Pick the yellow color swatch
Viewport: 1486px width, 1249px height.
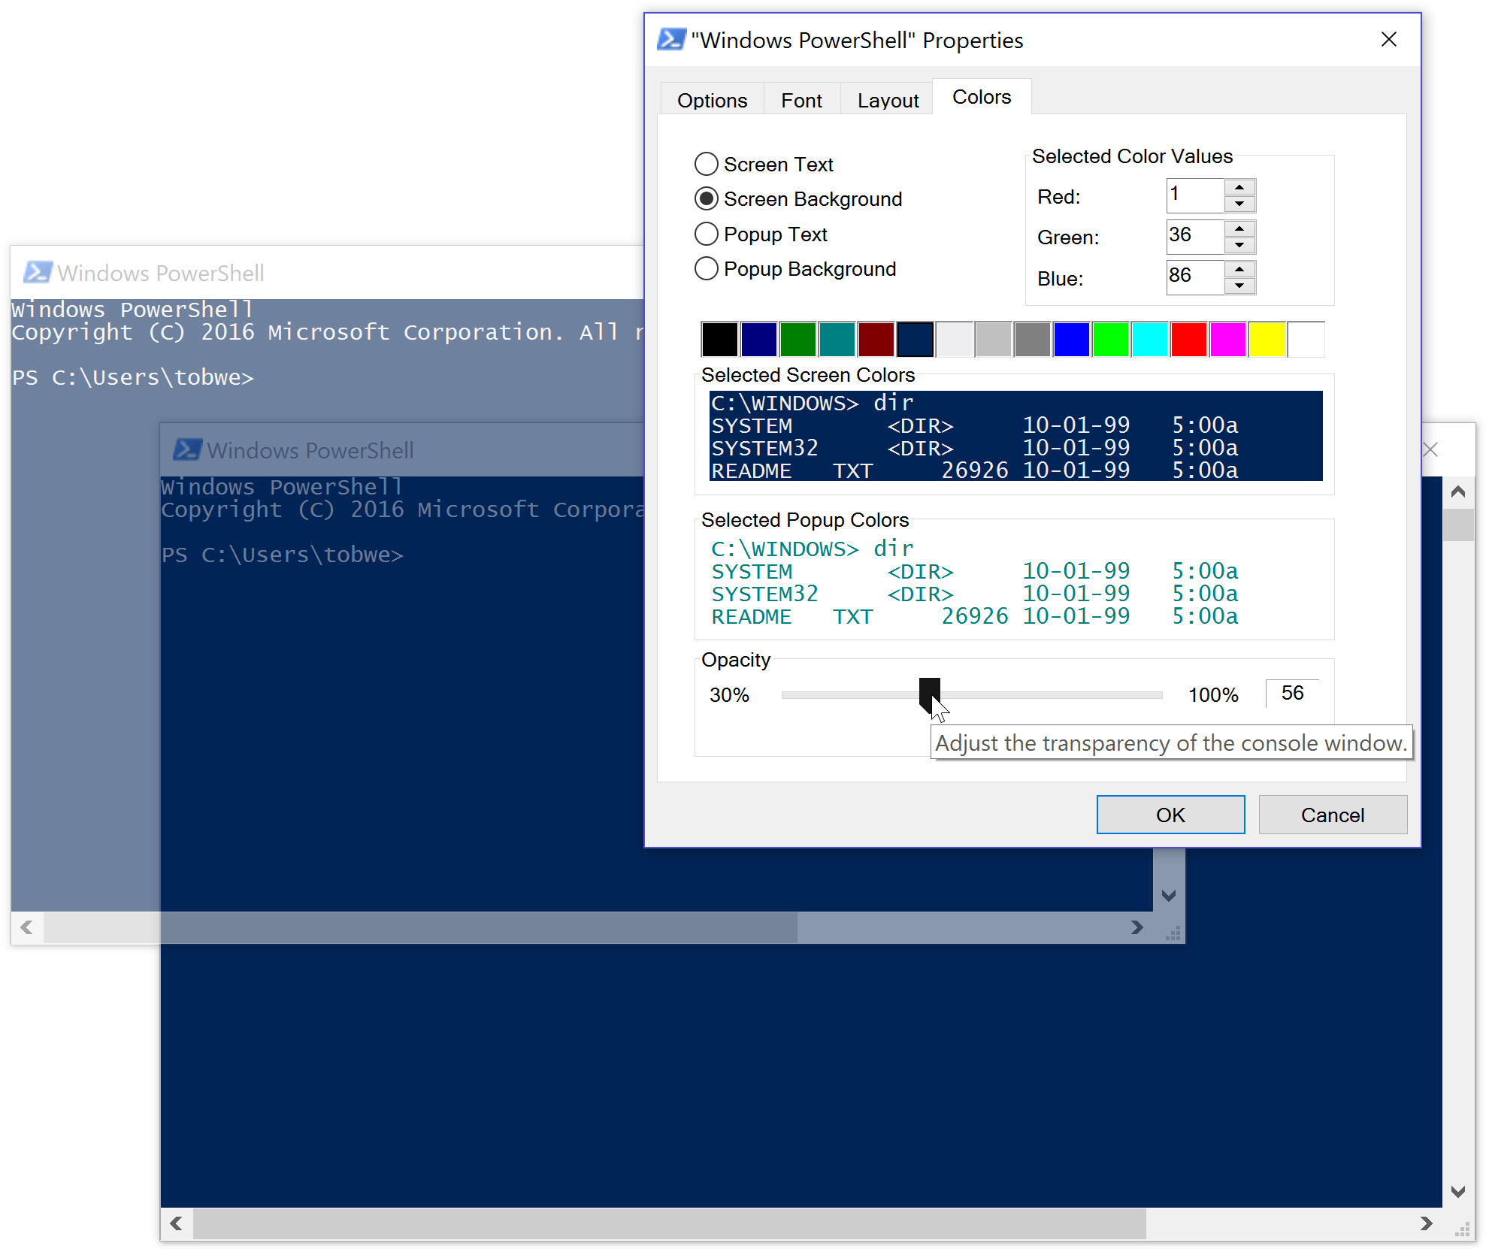pos(1267,339)
